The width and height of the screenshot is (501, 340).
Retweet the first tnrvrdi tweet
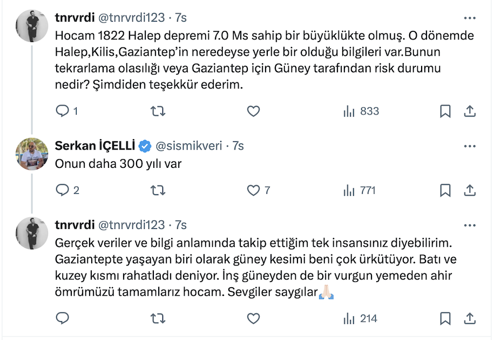click(157, 111)
